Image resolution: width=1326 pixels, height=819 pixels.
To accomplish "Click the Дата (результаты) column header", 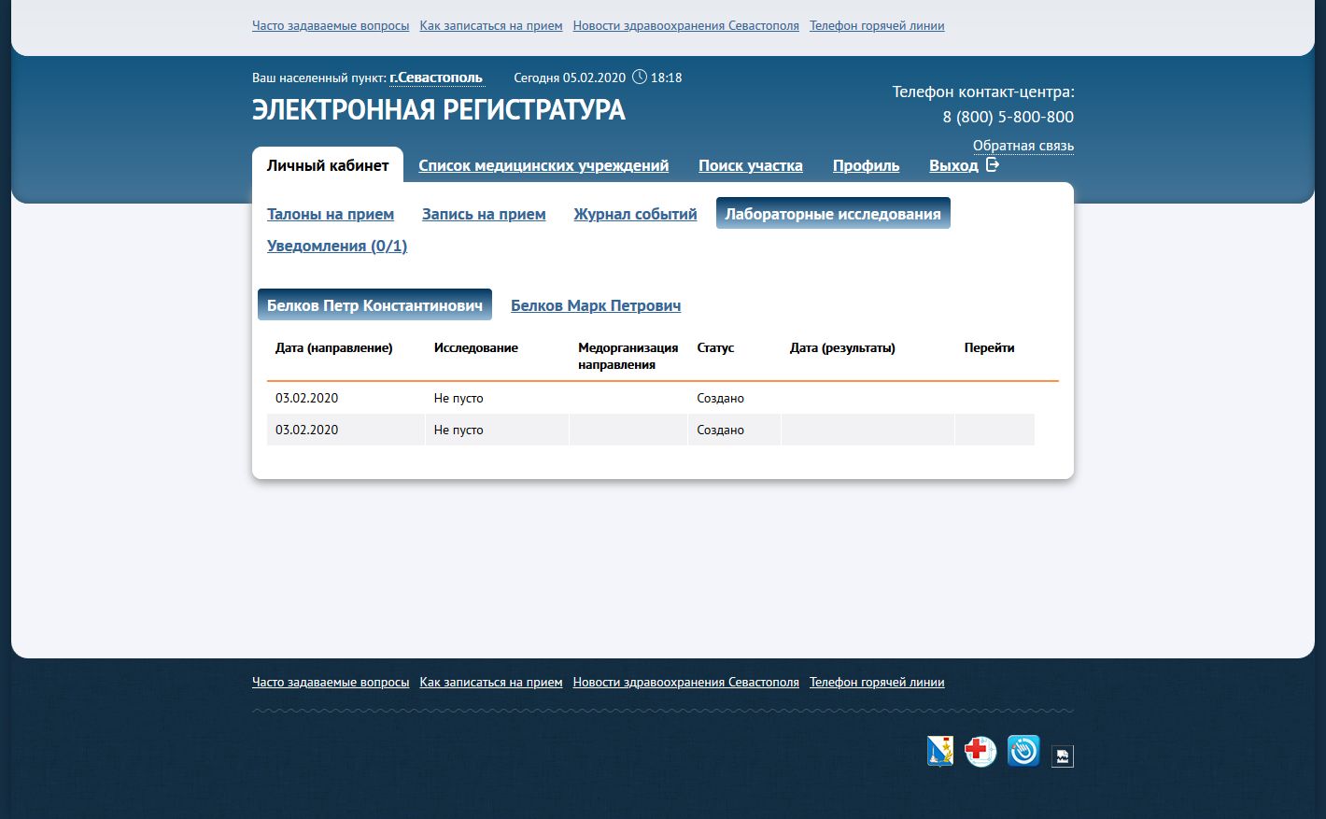I will point(842,347).
